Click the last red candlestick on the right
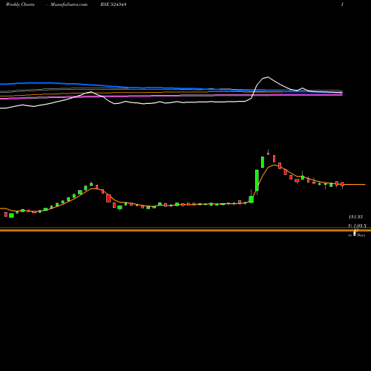371x371 pixels. coord(342,184)
